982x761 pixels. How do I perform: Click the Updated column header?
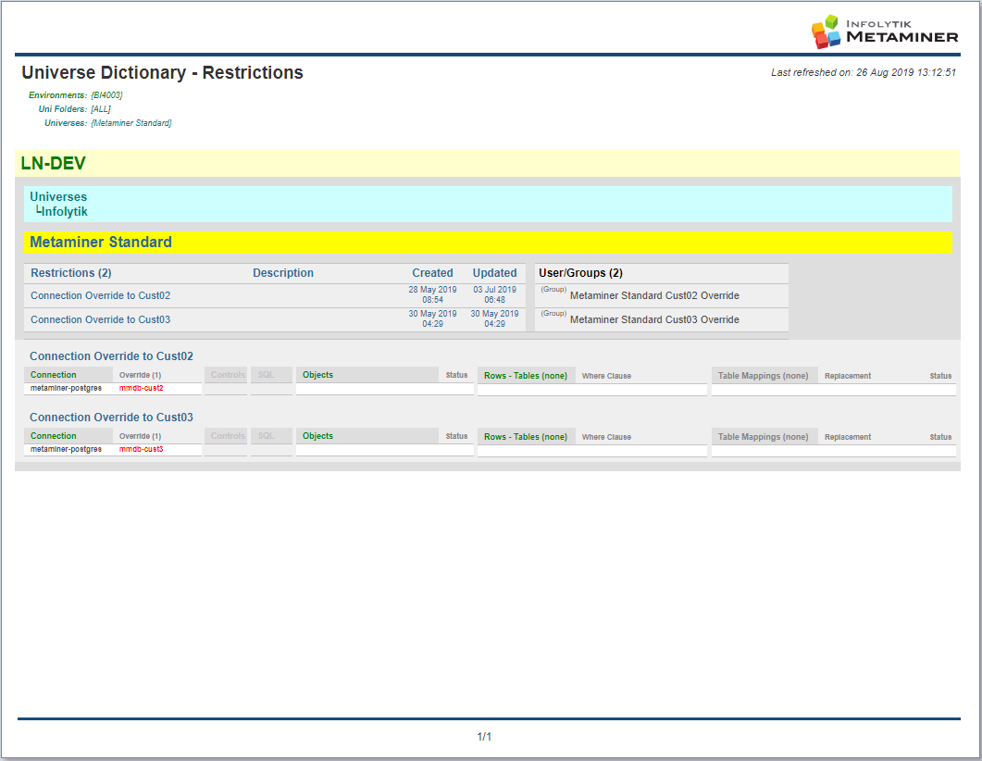click(495, 273)
